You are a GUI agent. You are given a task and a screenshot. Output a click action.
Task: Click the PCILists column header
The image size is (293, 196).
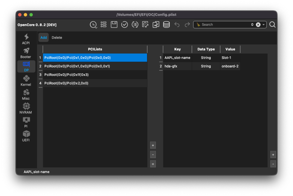95,49
